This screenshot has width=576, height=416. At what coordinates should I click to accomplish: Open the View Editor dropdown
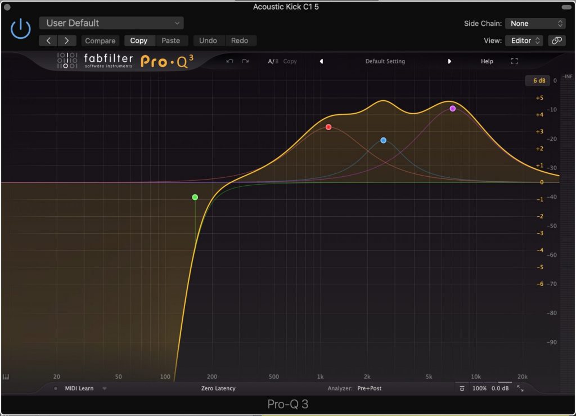tap(524, 41)
